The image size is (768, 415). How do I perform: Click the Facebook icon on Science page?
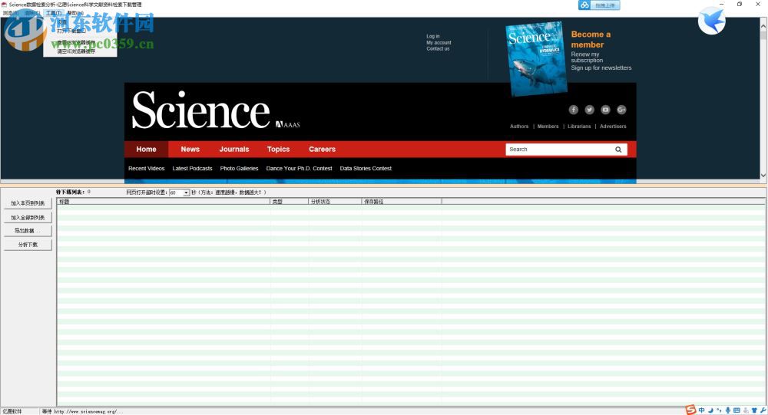[574, 110]
